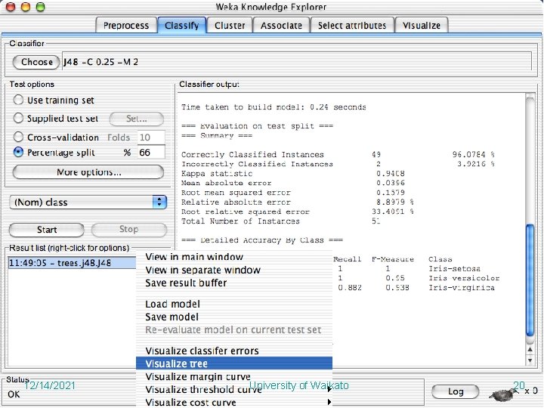
Task: Choose the Cross-validation radio button
Action: tap(18, 137)
